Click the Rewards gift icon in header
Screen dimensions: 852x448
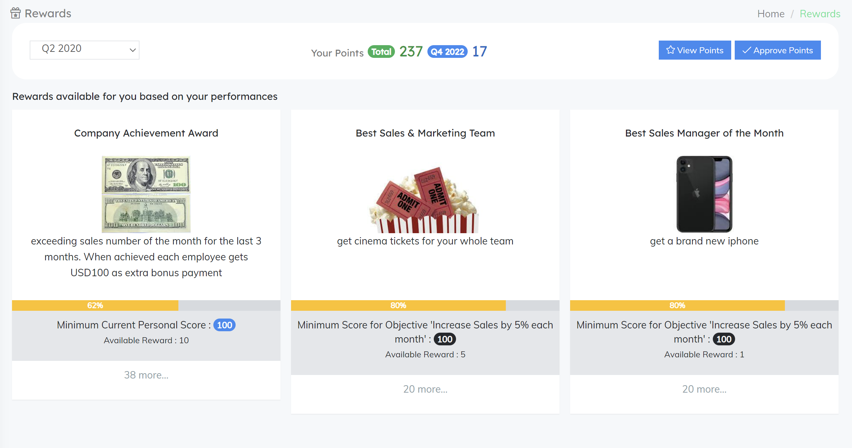click(16, 13)
